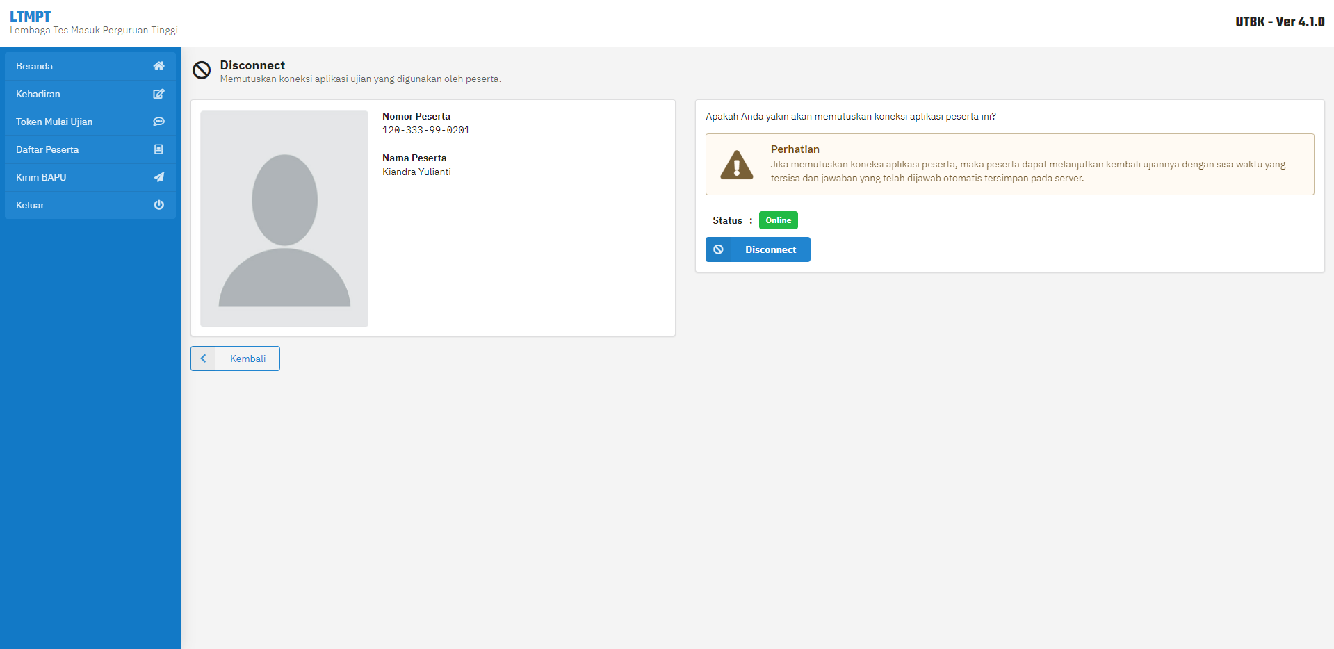Open the Kirim BAPU menu item
The height and width of the screenshot is (649, 1334).
pos(90,177)
